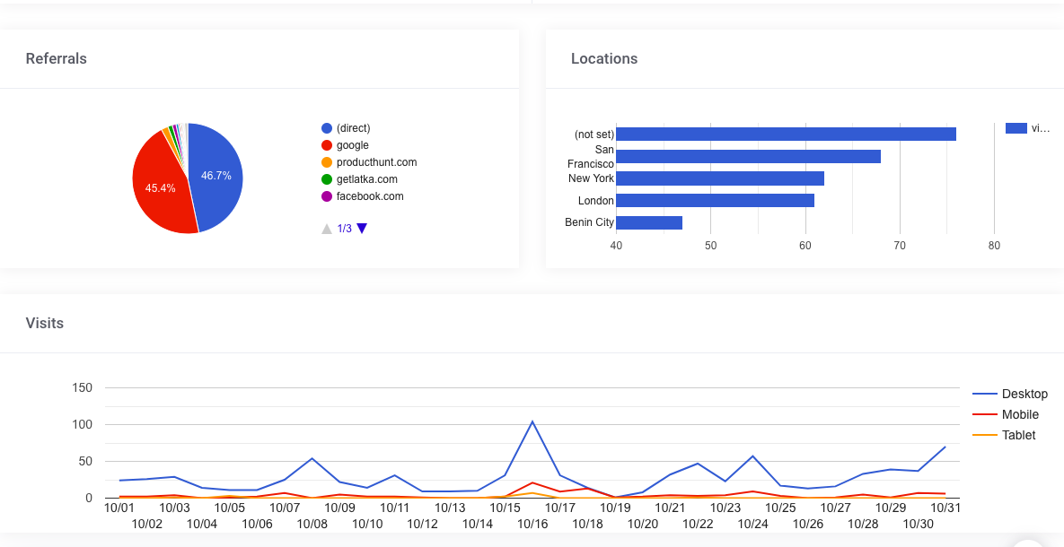Viewport: 1064px width, 547px height.
Task: Click the producthunt.com legend label
Action: (376, 162)
